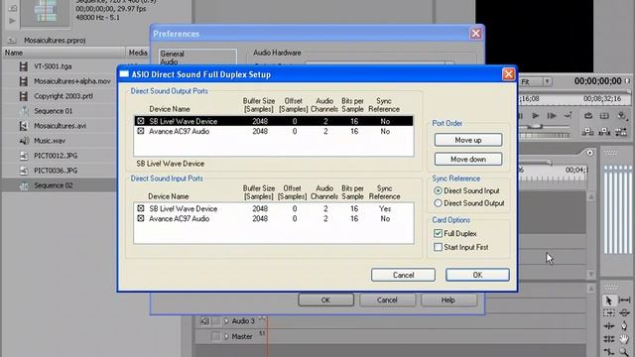635x357 pixels.
Task: Toggle Audio 3 track lock box
Action: tap(216, 321)
